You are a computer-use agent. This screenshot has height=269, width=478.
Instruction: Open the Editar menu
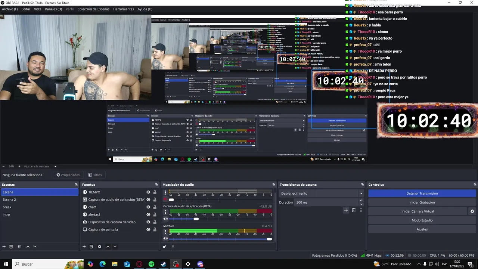(x=26, y=9)
